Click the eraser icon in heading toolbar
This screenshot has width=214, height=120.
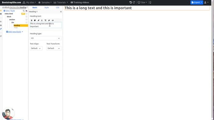pyautogui.click(x=49, y=20)
